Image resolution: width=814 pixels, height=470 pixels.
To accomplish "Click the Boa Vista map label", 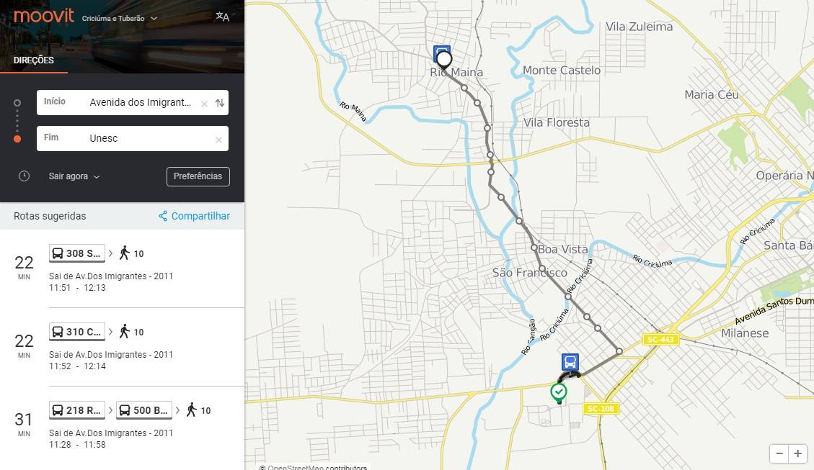I will click(x=563, y=249).
